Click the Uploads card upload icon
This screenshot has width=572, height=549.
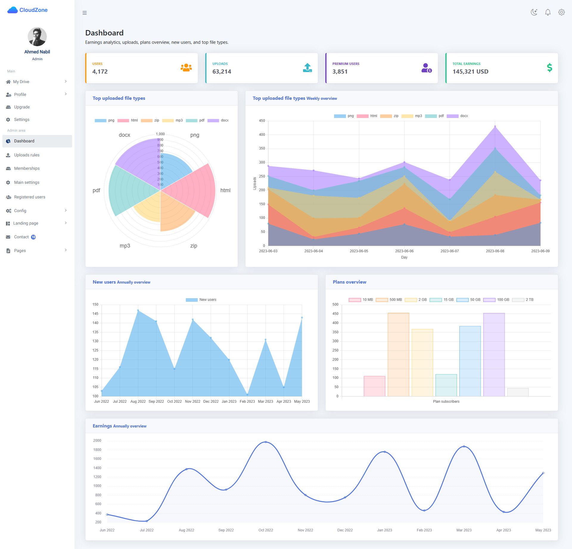pos(307,68)
